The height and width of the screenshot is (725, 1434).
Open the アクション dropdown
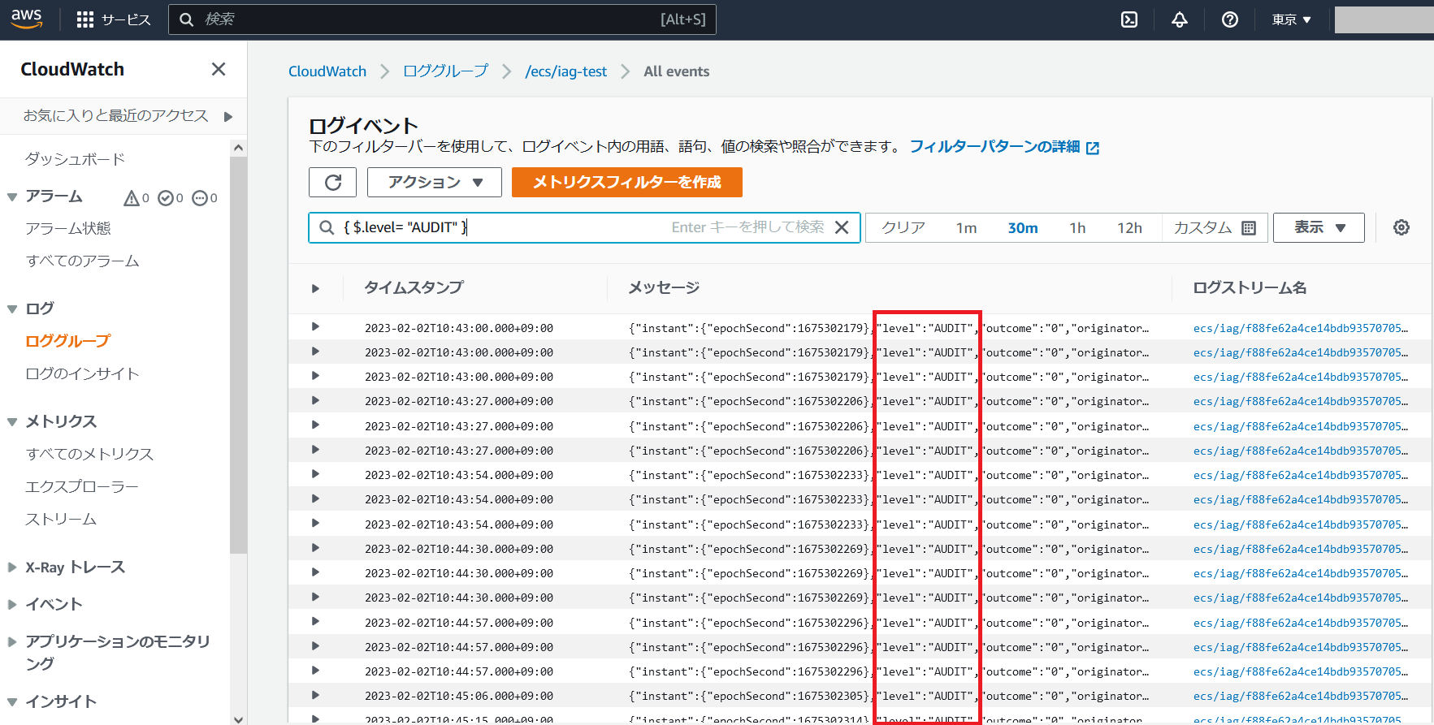[x=435, y=182]
